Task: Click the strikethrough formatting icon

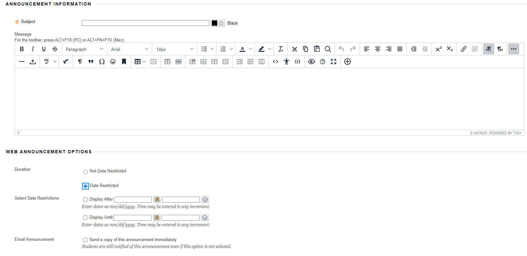Action: (55, 49)
